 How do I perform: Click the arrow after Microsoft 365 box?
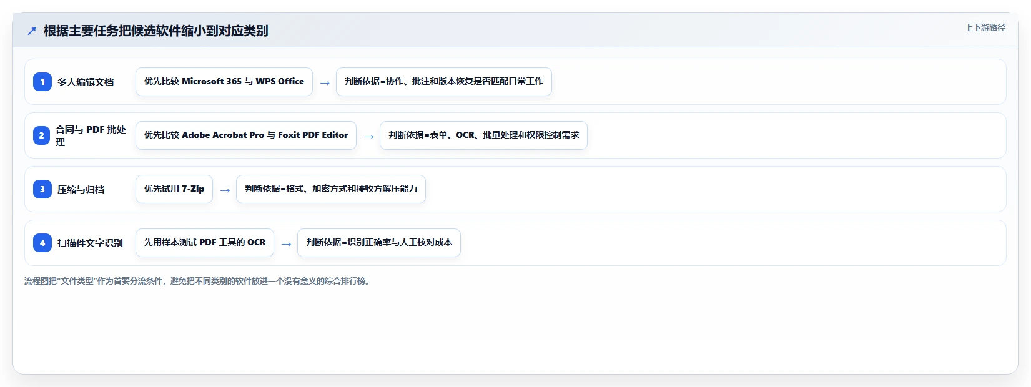(325, 82)
